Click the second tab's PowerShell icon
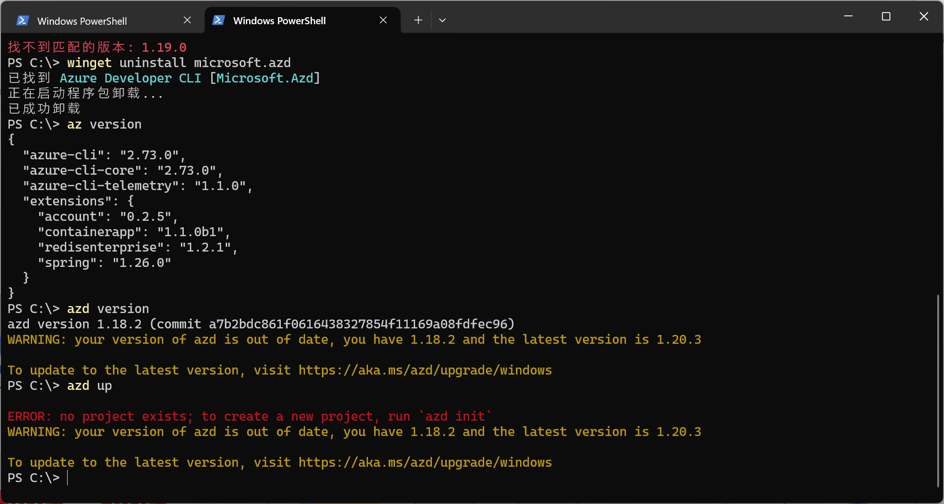 218,20
